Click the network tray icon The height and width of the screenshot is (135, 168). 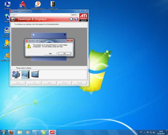click(151, 132)
